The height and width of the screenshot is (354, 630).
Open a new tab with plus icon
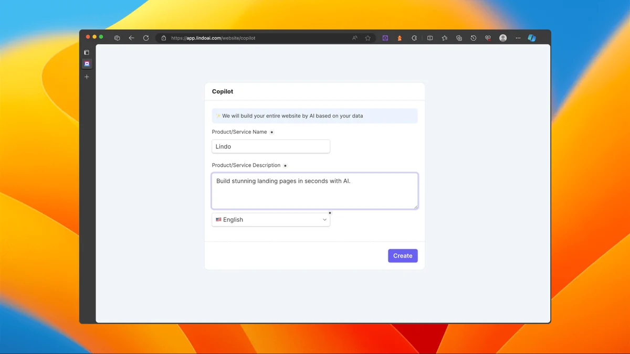87,77
